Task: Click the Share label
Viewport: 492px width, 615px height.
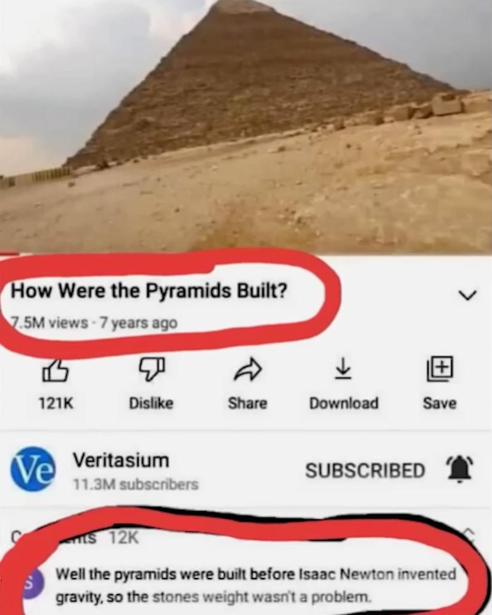Action: coord(247,403)
